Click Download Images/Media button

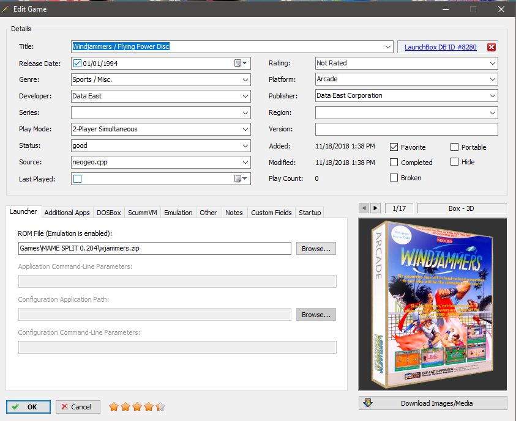(x=433, y=403)
